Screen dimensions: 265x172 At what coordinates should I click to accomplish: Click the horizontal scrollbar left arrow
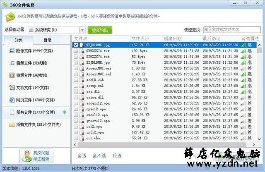pos(75,145)
